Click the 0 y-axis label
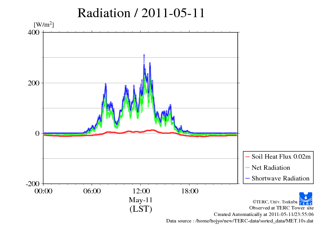Viewport: 321px width, 227px height. pyautogui.click(x=37, y=134)
